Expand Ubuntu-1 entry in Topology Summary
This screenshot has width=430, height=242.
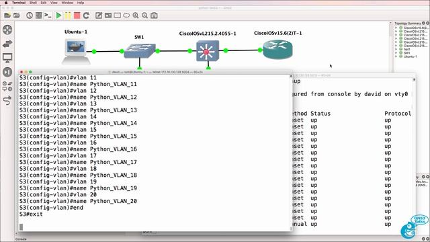396,56
